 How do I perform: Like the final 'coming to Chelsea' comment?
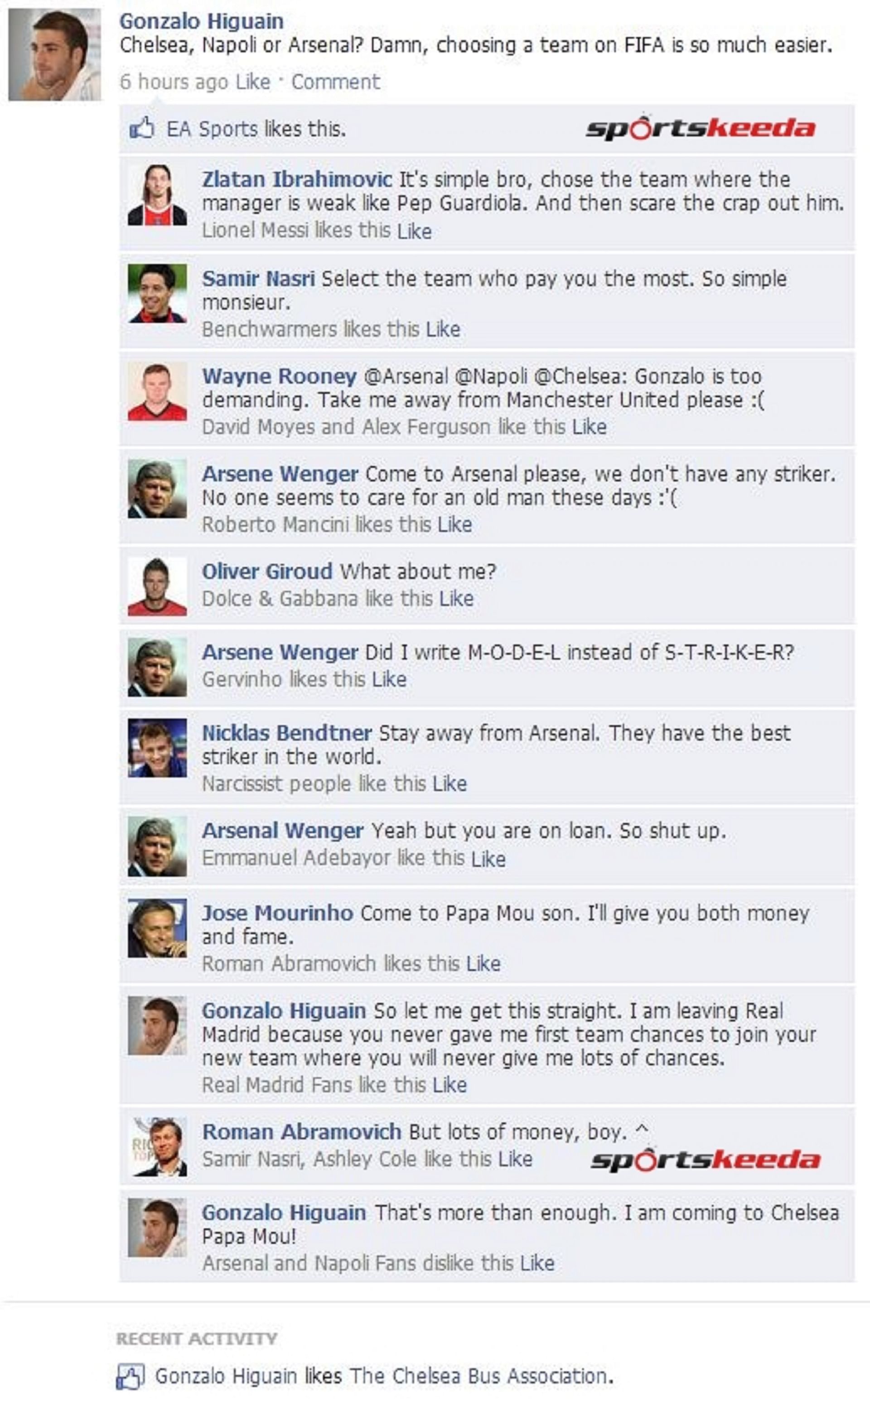pos(537,1263)
